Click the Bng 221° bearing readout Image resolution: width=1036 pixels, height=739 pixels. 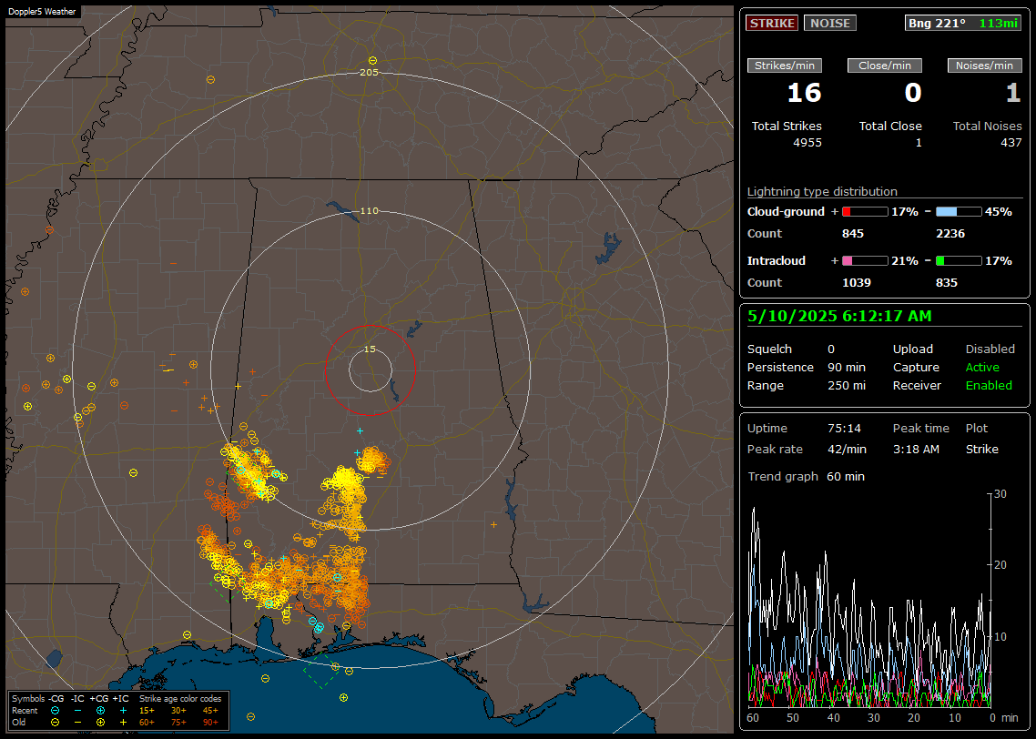(936, 23)
